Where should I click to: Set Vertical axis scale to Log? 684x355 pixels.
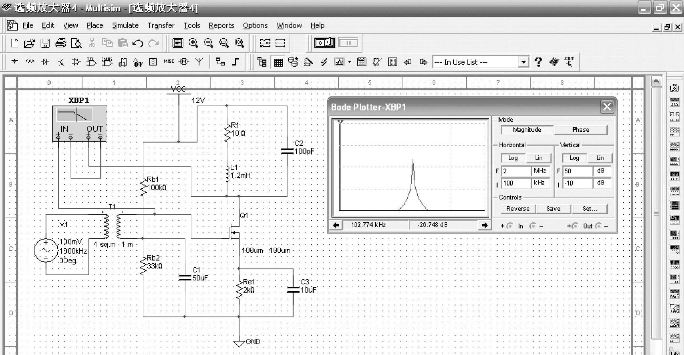click(x=574, y=158)
